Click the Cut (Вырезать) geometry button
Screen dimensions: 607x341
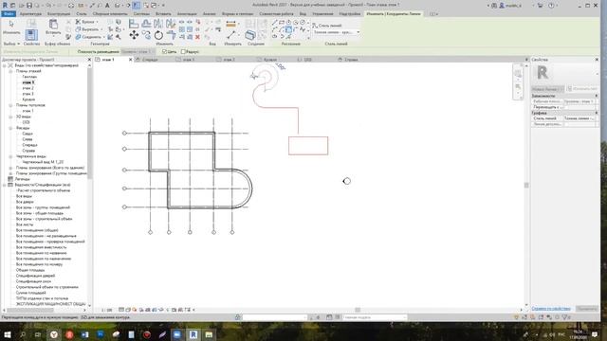tap(87, 29)
